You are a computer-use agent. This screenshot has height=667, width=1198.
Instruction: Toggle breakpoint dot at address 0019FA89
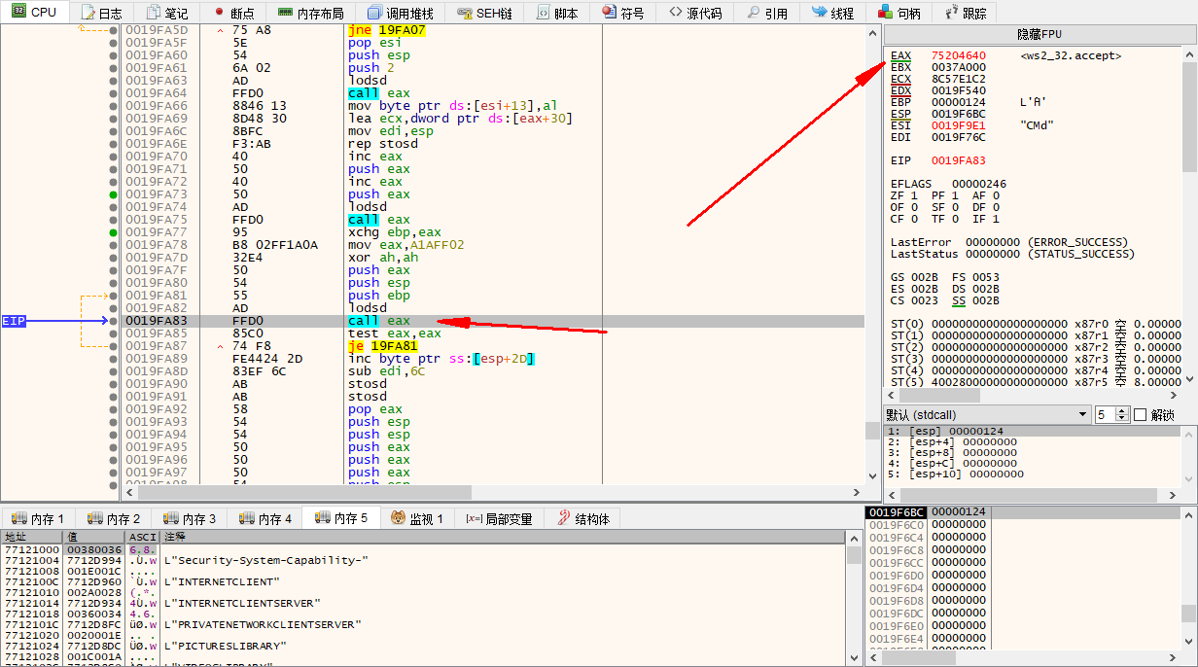(x=114, y=359)
